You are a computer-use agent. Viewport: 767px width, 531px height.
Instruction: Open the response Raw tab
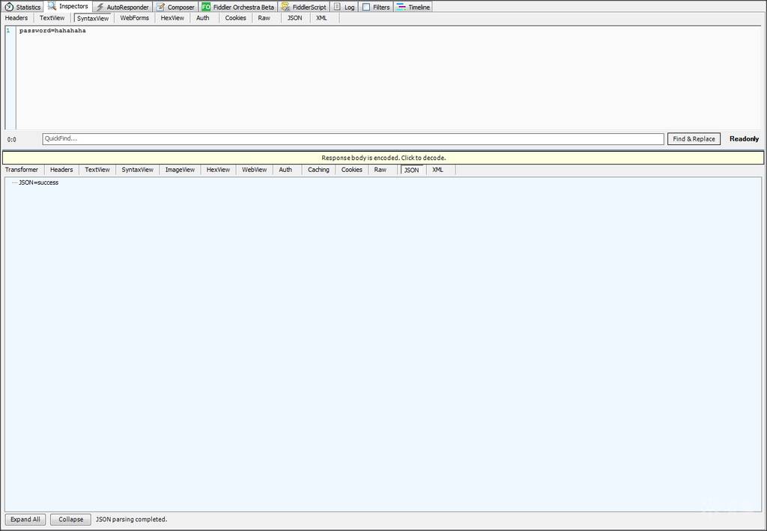coord(380,170)
